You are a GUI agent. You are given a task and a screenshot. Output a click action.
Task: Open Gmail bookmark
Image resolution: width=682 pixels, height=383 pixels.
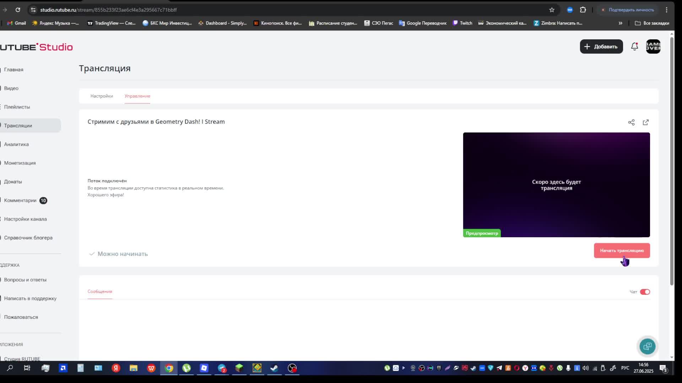(17, 23)
